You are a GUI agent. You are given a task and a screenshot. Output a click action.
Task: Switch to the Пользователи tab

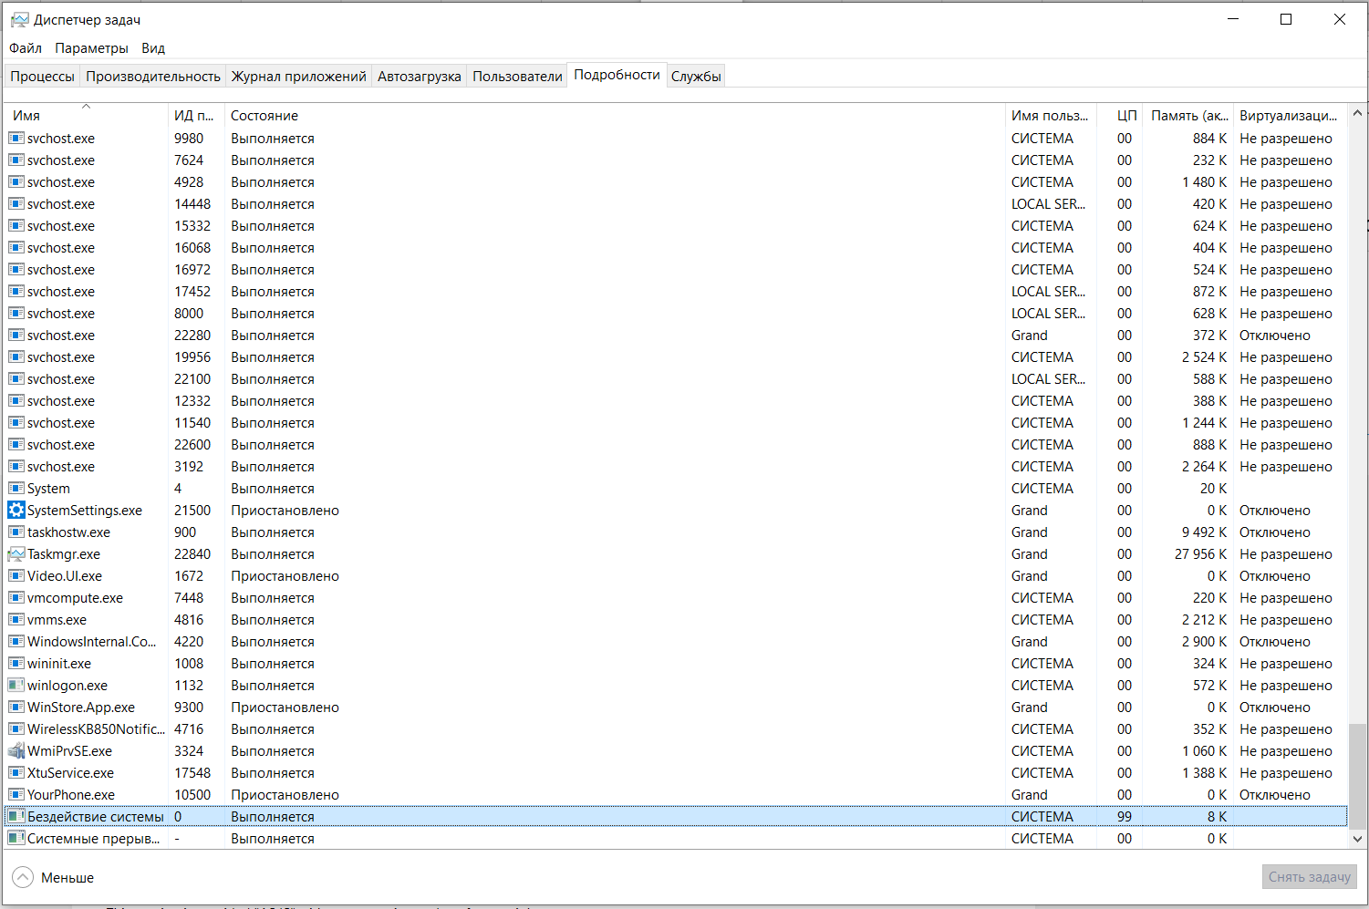(517, 76)
